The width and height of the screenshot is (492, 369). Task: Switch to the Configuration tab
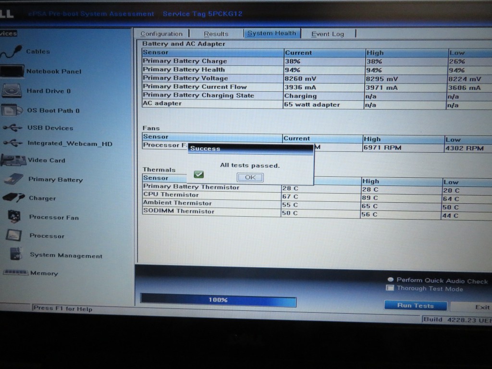[x=161, y=34]
